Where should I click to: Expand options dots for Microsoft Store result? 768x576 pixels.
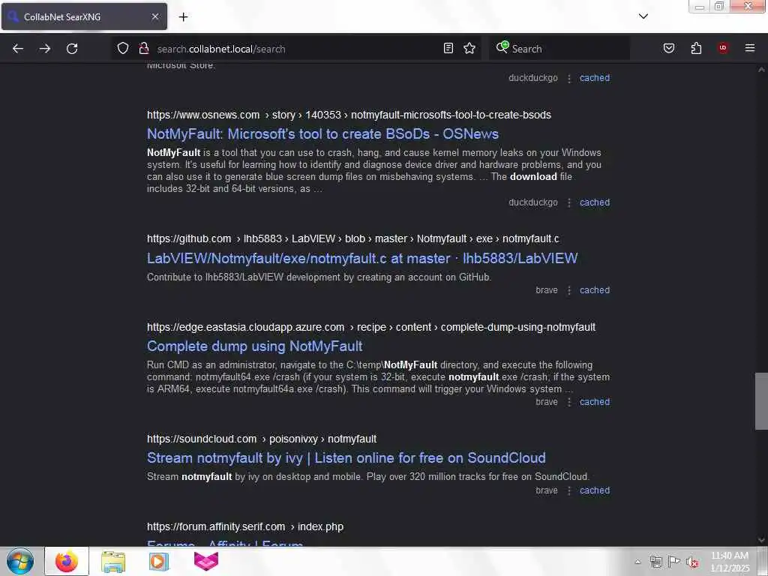click(568, 78)
